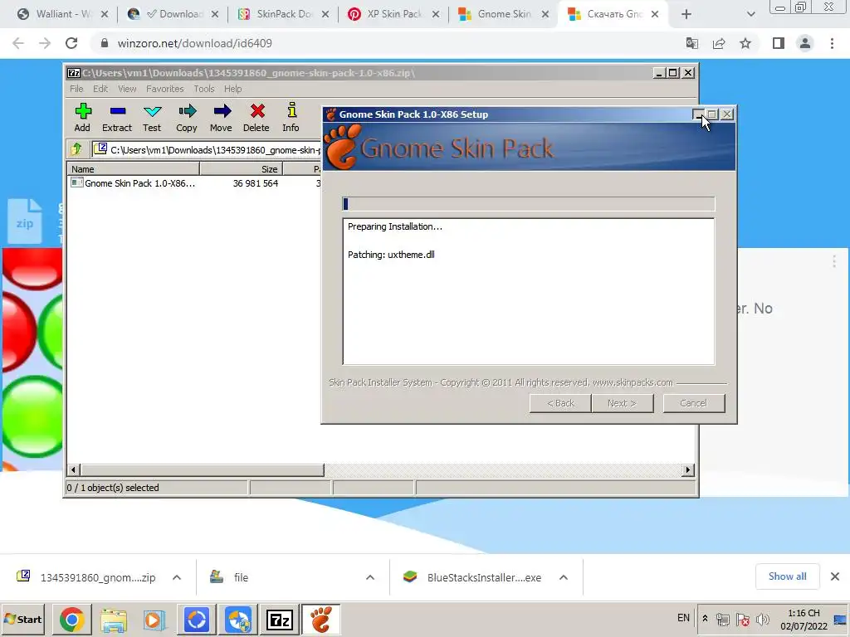Click right scroll arrow in 7-Zip list
This screenshot has height=637, width=850.
tap(688, 469)
